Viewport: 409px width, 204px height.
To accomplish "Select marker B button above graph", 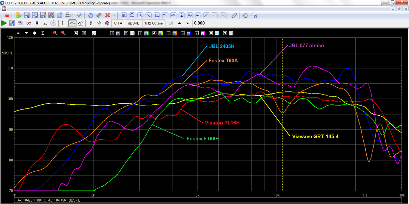I will (84, 33).
